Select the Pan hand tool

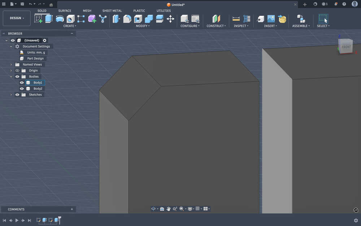coord(169,209)
